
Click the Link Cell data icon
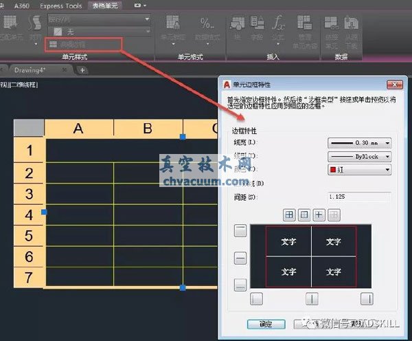click(x=331, y=23)
